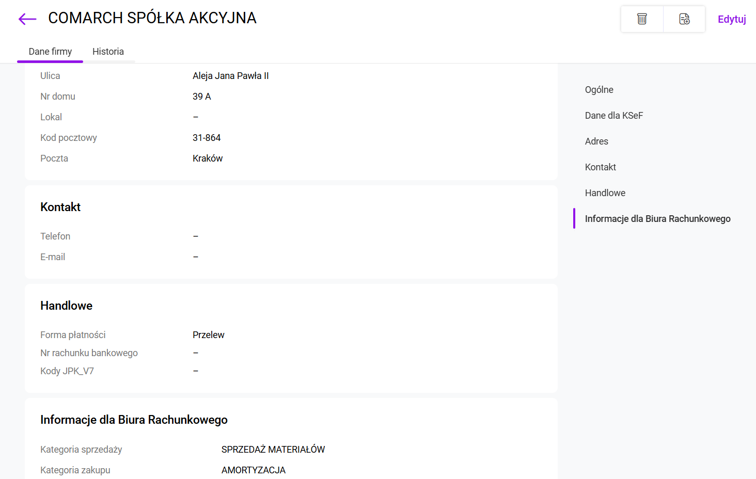The image size is (756, 479).
Task: Click the house number 39 A
Action: click(201, 97)
